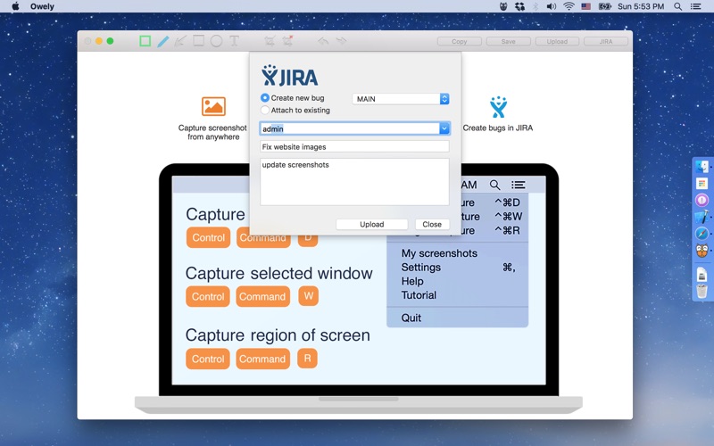Screen dimensions: 714x446
Task: Select the Create new bug option
Action: (293, 98)
